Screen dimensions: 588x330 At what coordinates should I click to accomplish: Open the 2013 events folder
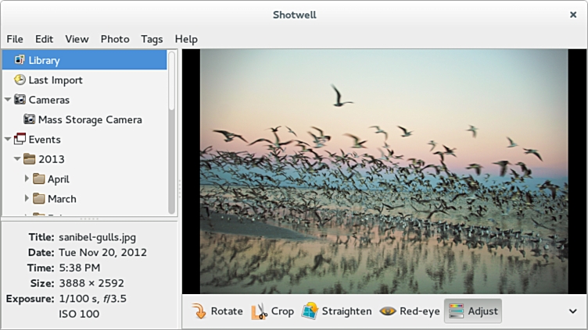[x=52, y=159]
